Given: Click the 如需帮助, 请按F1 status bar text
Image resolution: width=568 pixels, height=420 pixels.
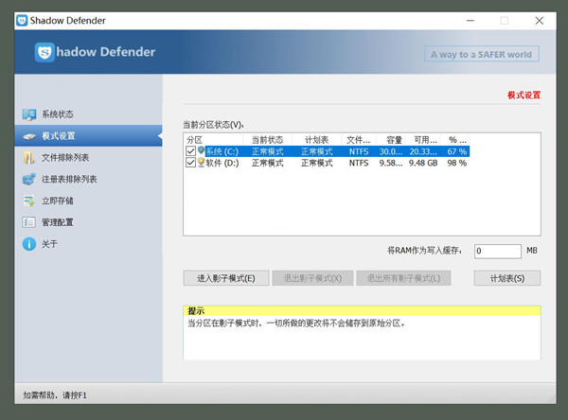Looking at the screenshot, I should tap(55, 395).
